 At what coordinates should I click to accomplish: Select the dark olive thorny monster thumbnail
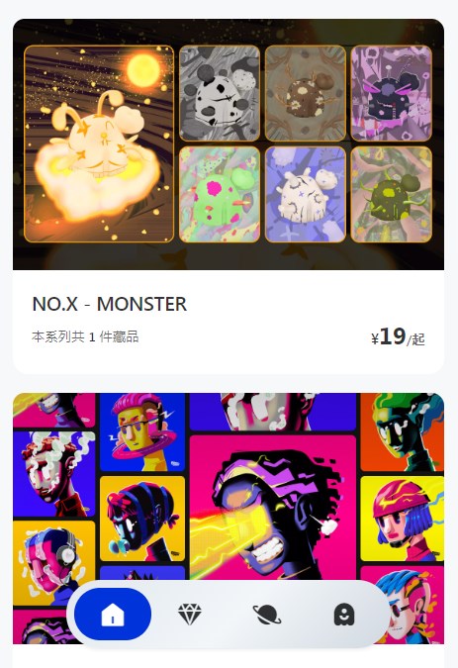tap(391, 194)
